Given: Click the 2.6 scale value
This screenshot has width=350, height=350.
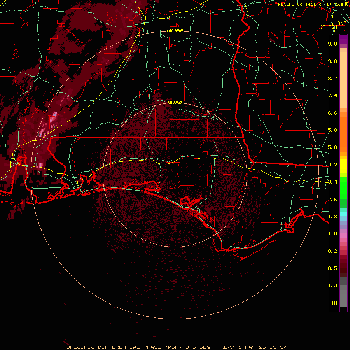Looking at the screenshot, I should click(332, 199).
